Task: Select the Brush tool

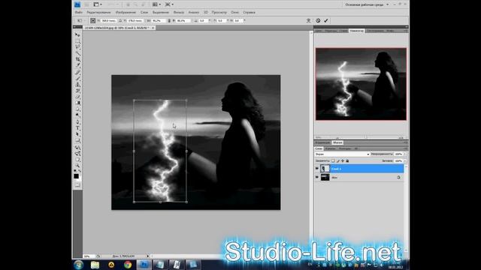Action: [x=77, y=79]
